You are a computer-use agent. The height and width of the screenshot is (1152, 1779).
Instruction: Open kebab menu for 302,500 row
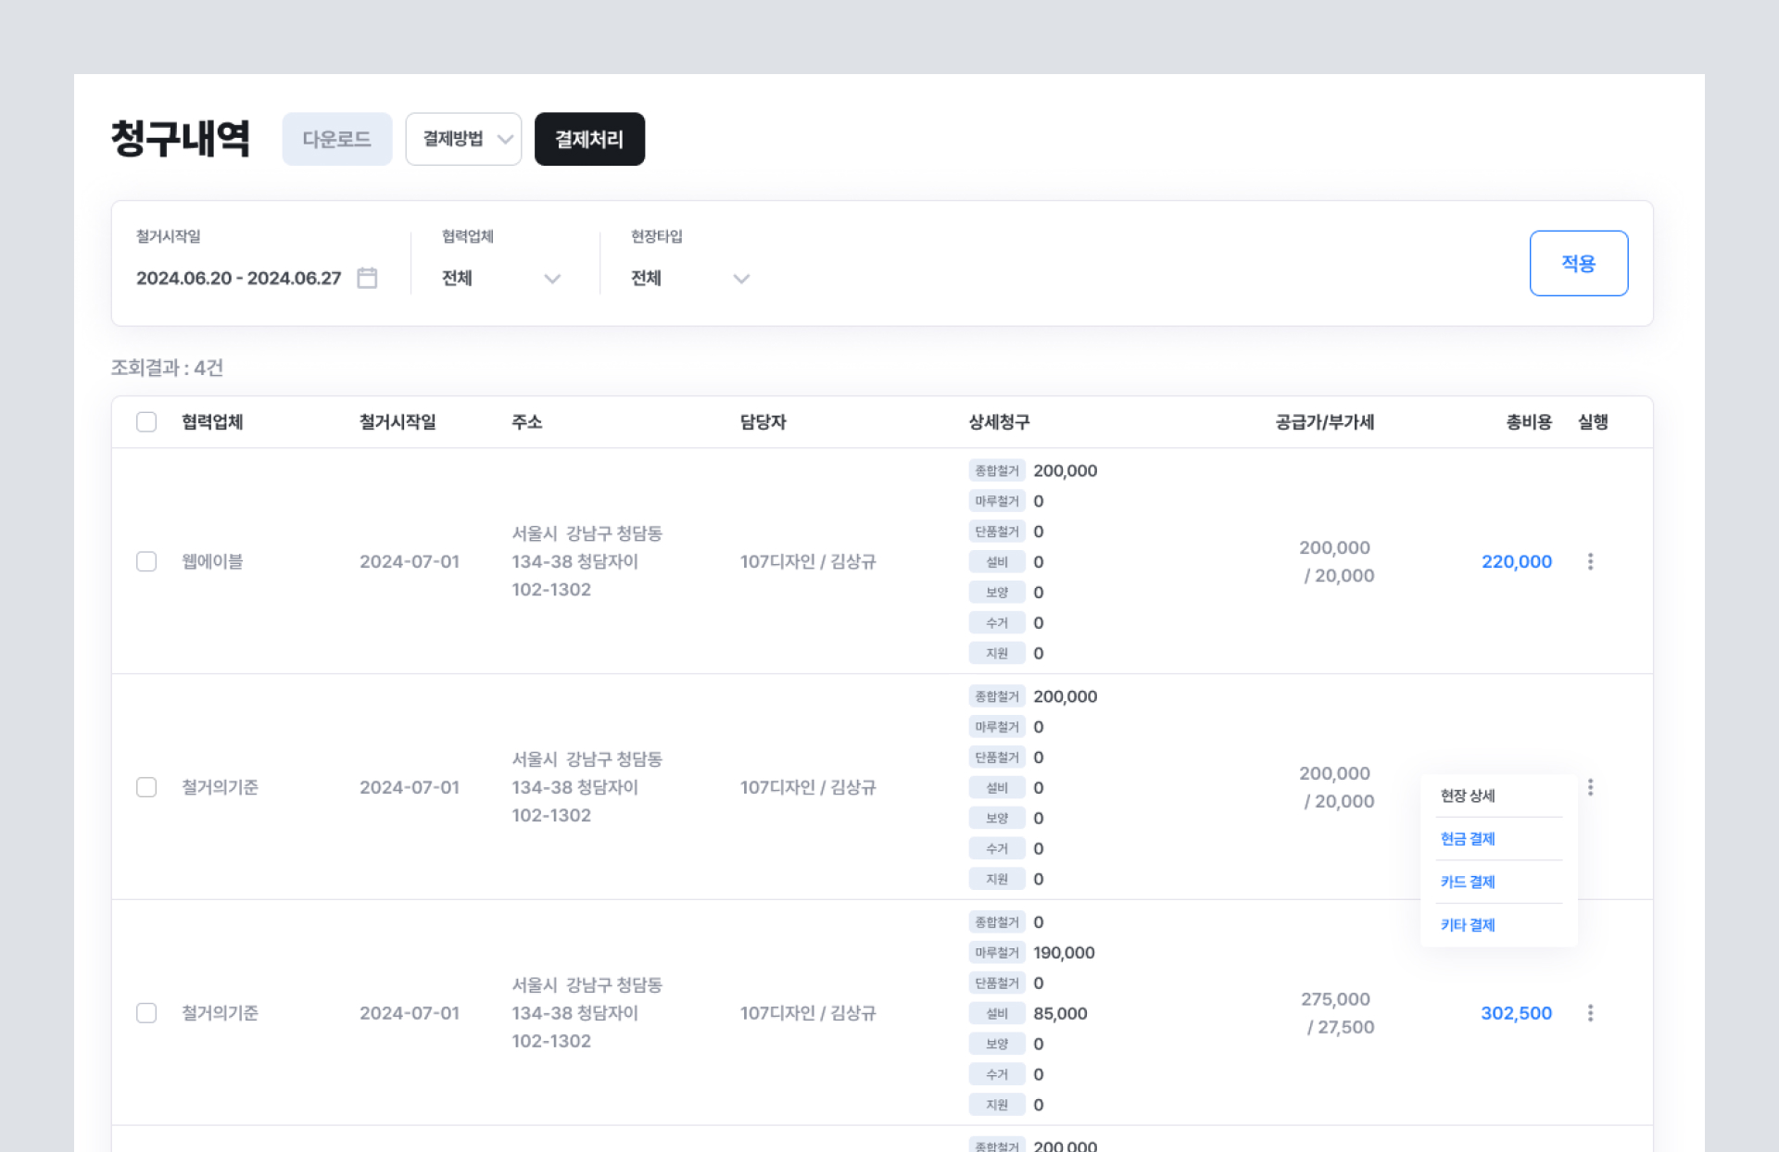pos(1590,1013)
